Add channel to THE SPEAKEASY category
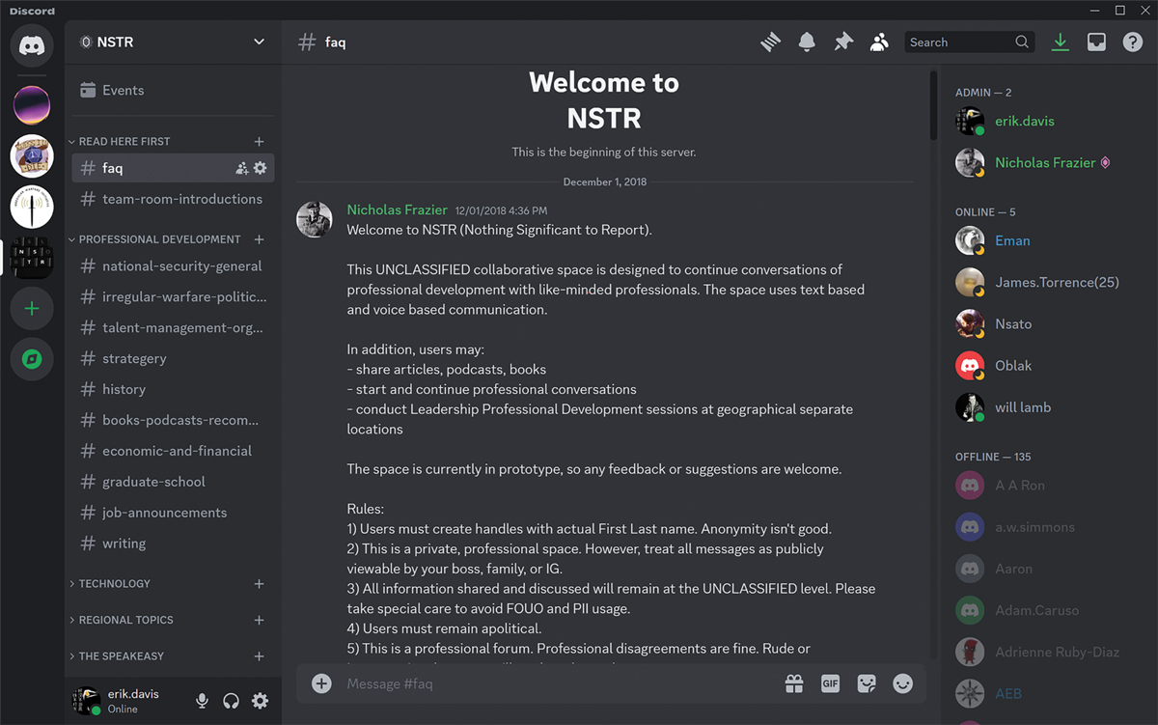The width and height of the screenshot is (1158, 725). [x=259, y=656]
